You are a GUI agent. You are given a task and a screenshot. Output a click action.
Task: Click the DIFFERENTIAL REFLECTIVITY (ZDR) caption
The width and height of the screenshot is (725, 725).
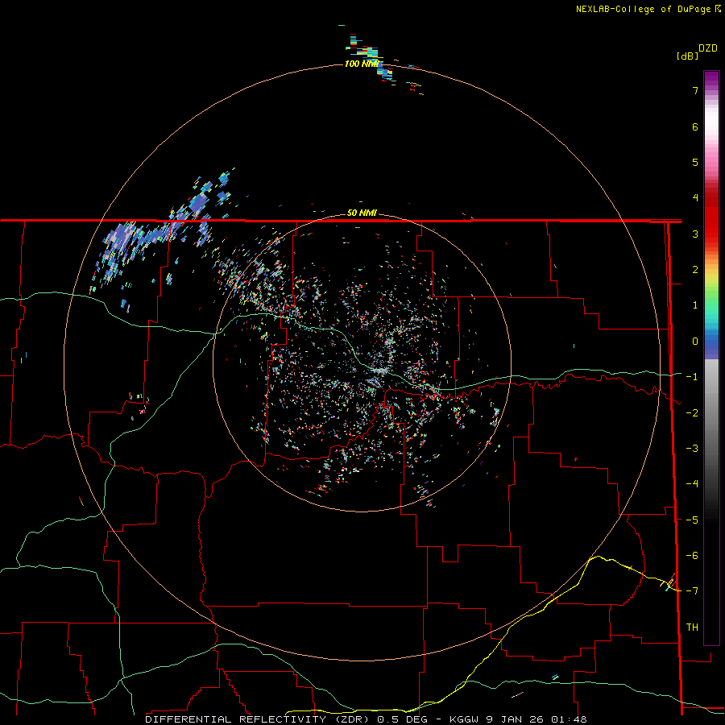tap(259, 719)
